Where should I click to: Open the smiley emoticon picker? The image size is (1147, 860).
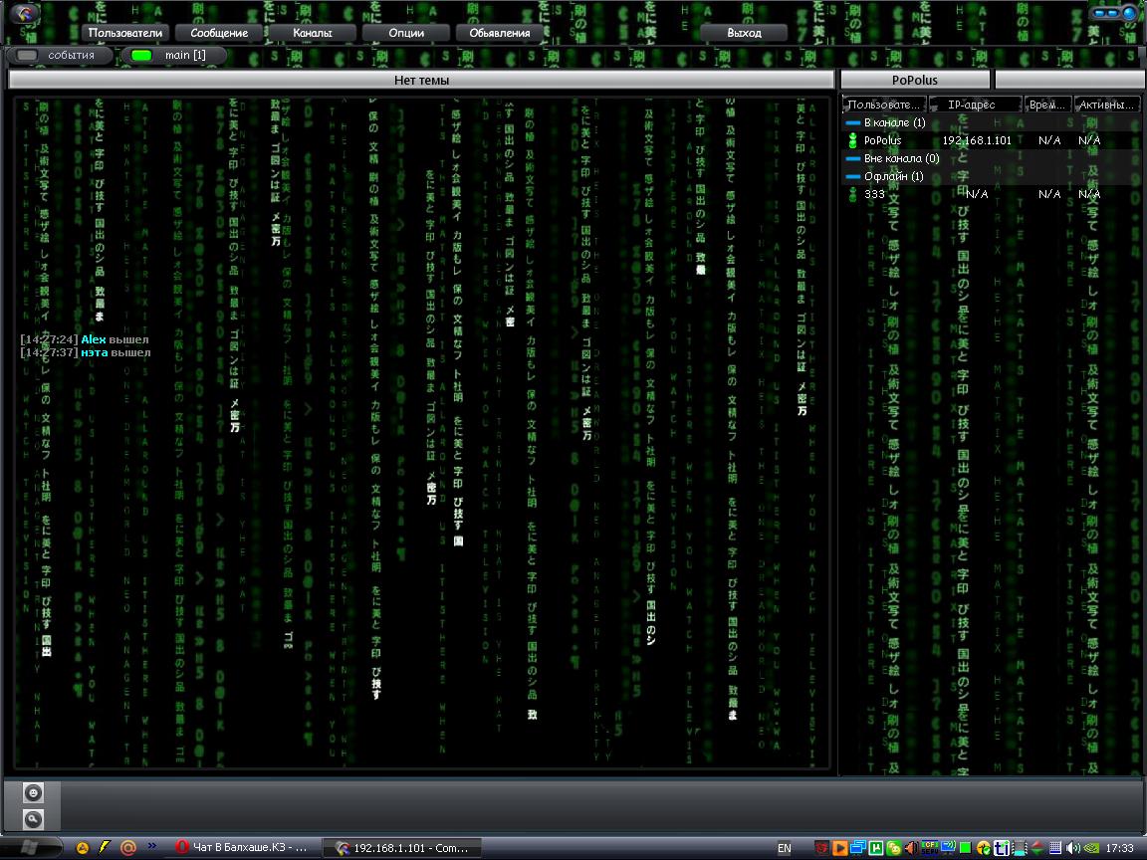(33, 792)
